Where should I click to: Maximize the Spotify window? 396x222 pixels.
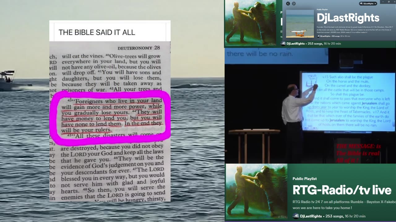(x=389, y=2)
